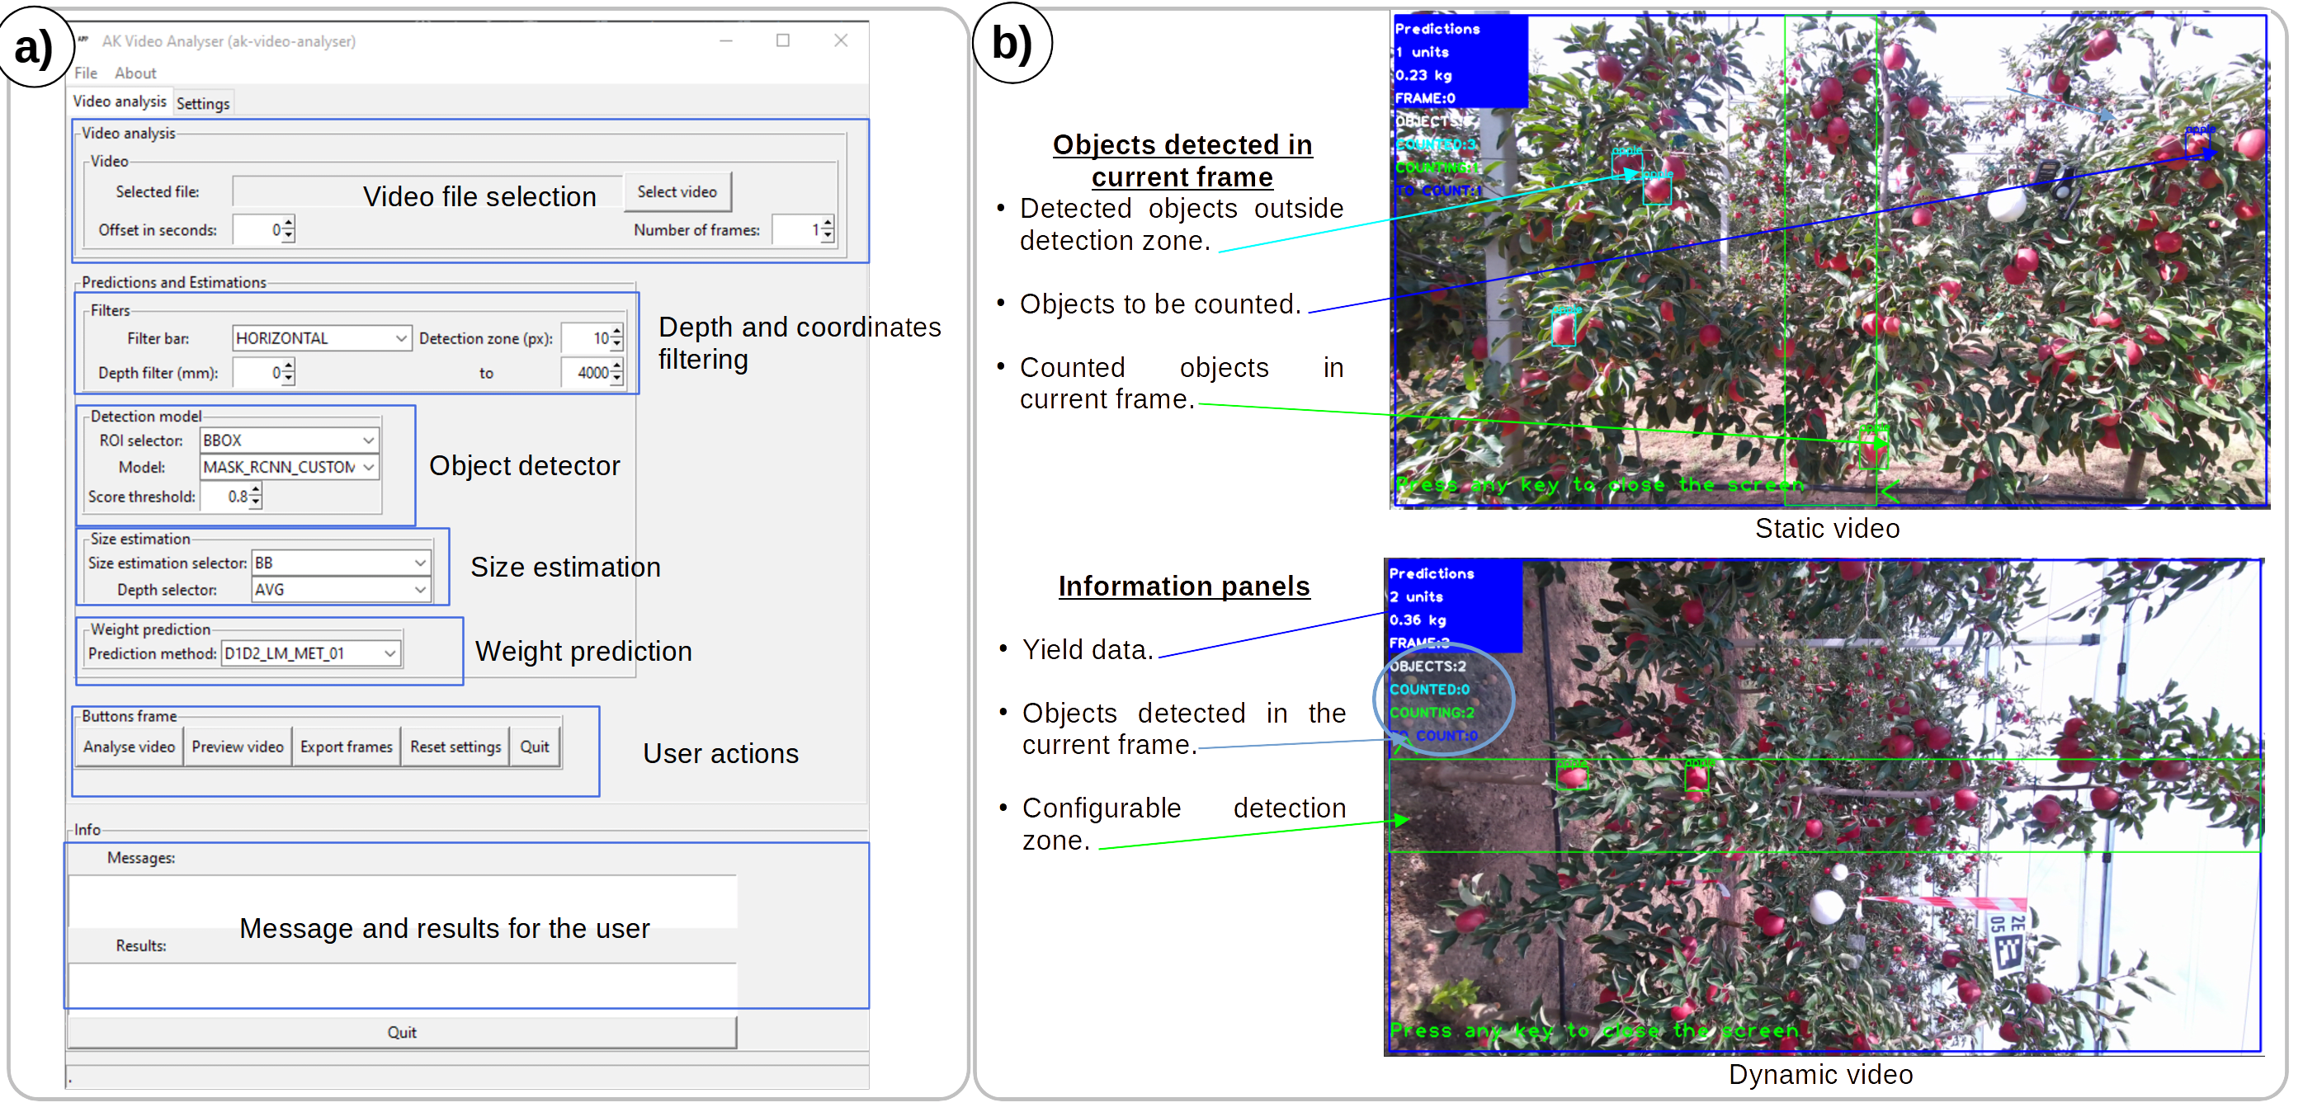Click the Preview video button
Image resolution: width=2303 pixels, height=1112 pixels.
pyautogui.click(x=237, y=747)
